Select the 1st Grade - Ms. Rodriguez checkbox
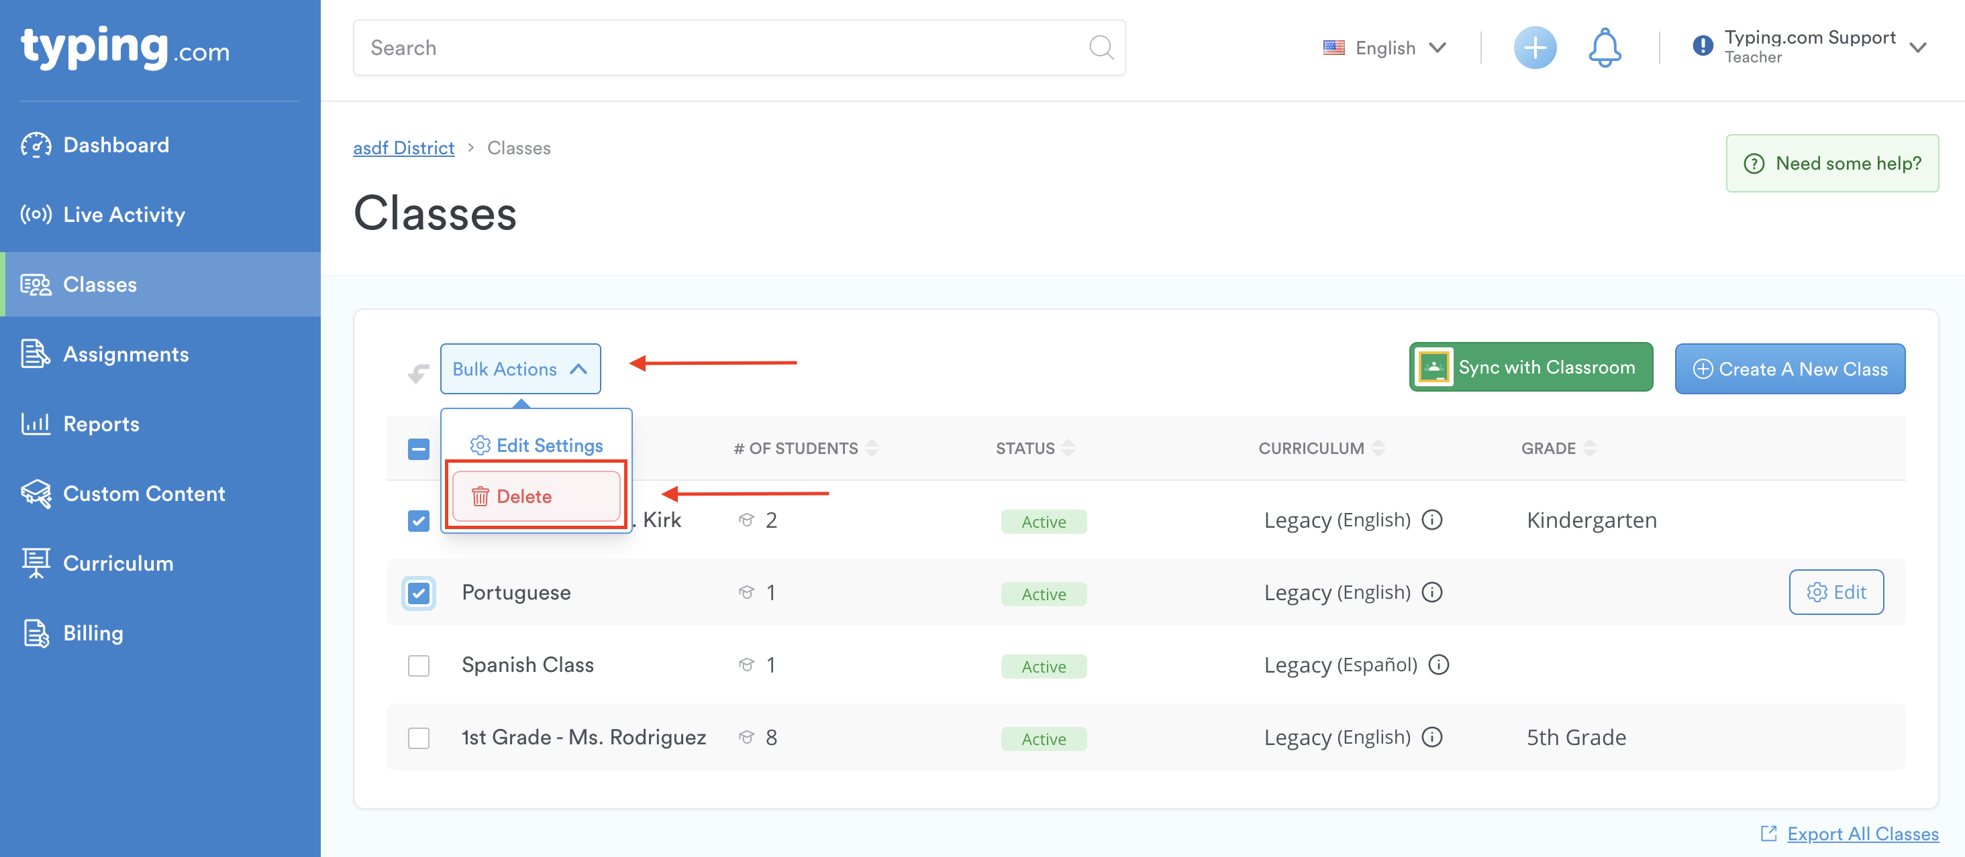The width and height of the screenshot is (1965, 857). (419, 738)
